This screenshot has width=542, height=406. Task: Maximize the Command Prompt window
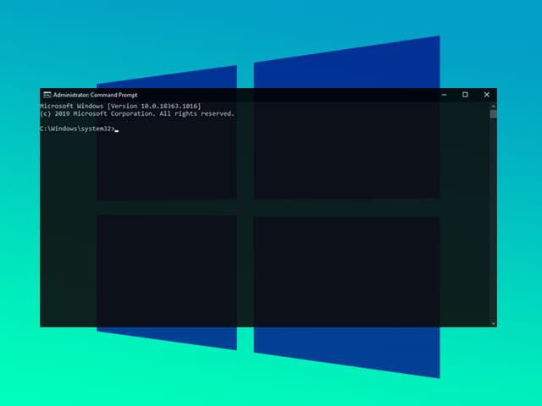(x=465, y=95)
